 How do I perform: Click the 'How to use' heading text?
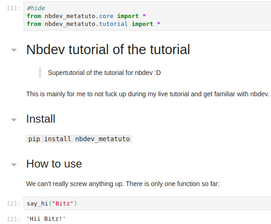point(54,164)
